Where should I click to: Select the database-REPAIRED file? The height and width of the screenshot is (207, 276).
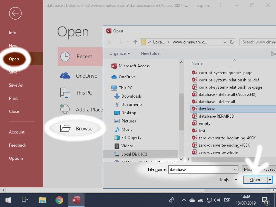tap(216, 116)
